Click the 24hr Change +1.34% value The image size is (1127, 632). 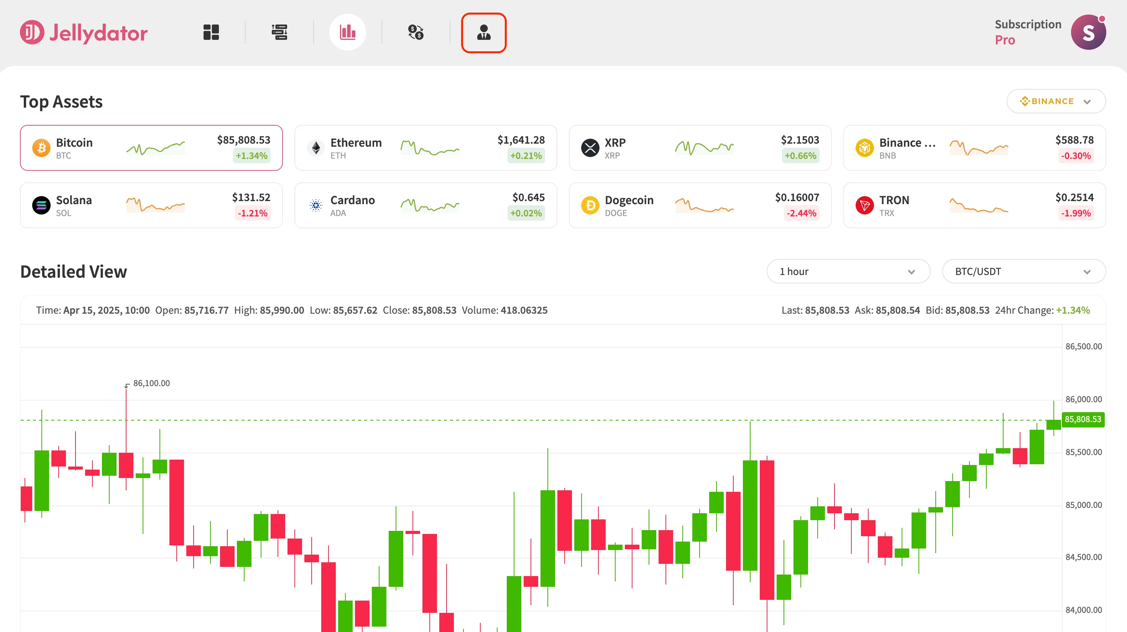click(x=1073, y=310)
